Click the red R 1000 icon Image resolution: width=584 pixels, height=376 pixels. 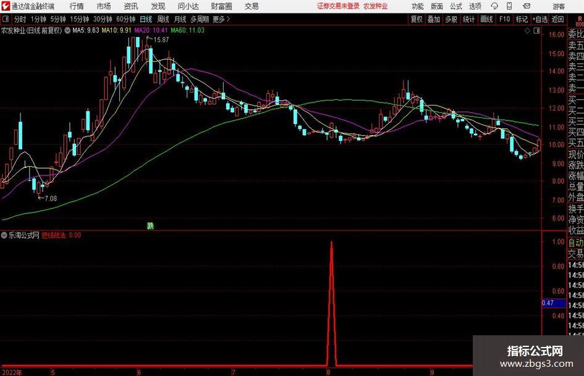click(x=580, y=21)
